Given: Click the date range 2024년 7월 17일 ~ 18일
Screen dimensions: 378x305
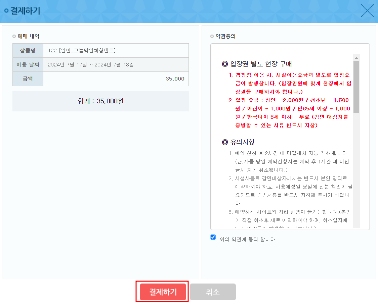Looking at the screenshot, I should tap(91, 64).
